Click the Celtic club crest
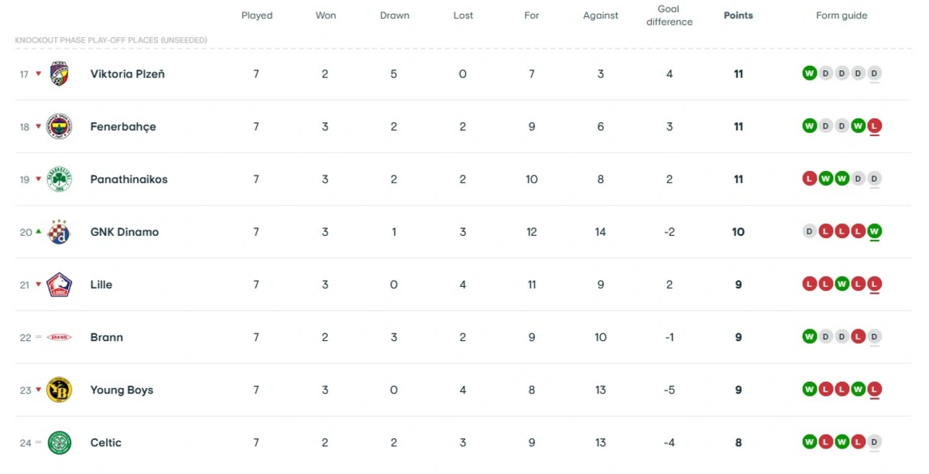 60,442
